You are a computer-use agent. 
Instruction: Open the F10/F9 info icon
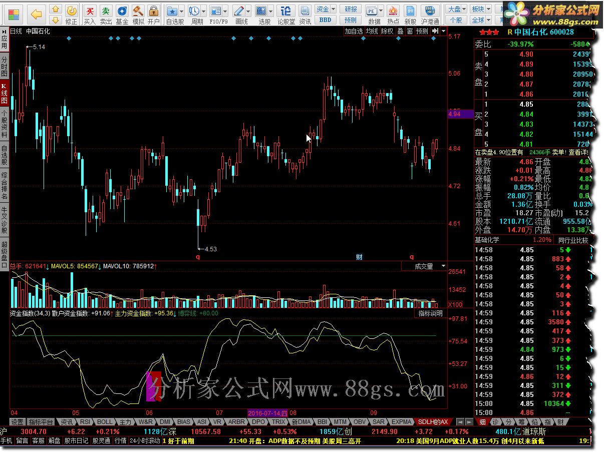coord(216,11)
